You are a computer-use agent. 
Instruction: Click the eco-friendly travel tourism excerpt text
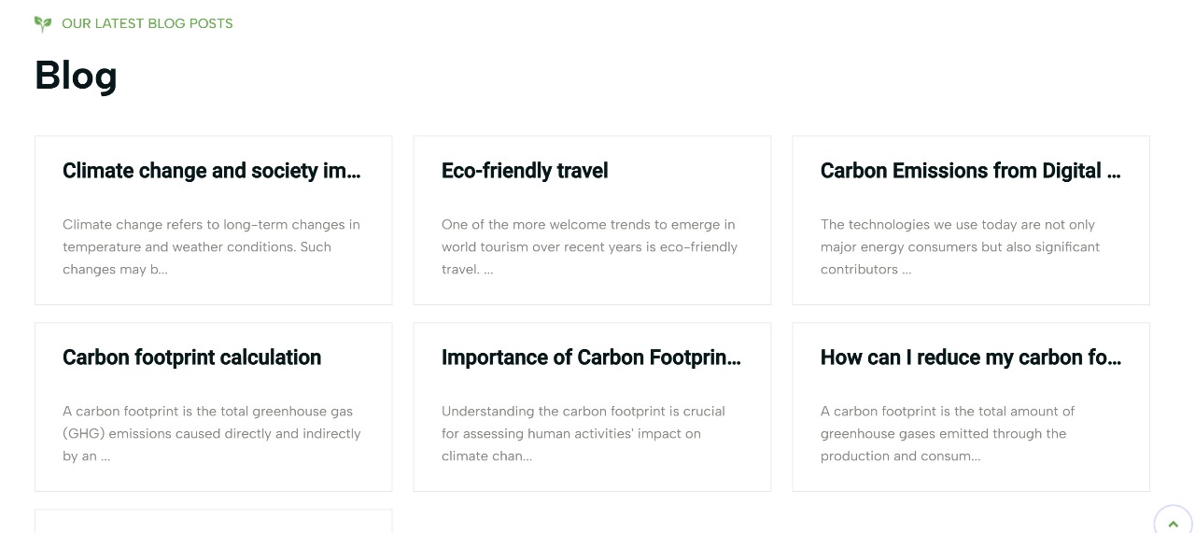coord(590,246)
